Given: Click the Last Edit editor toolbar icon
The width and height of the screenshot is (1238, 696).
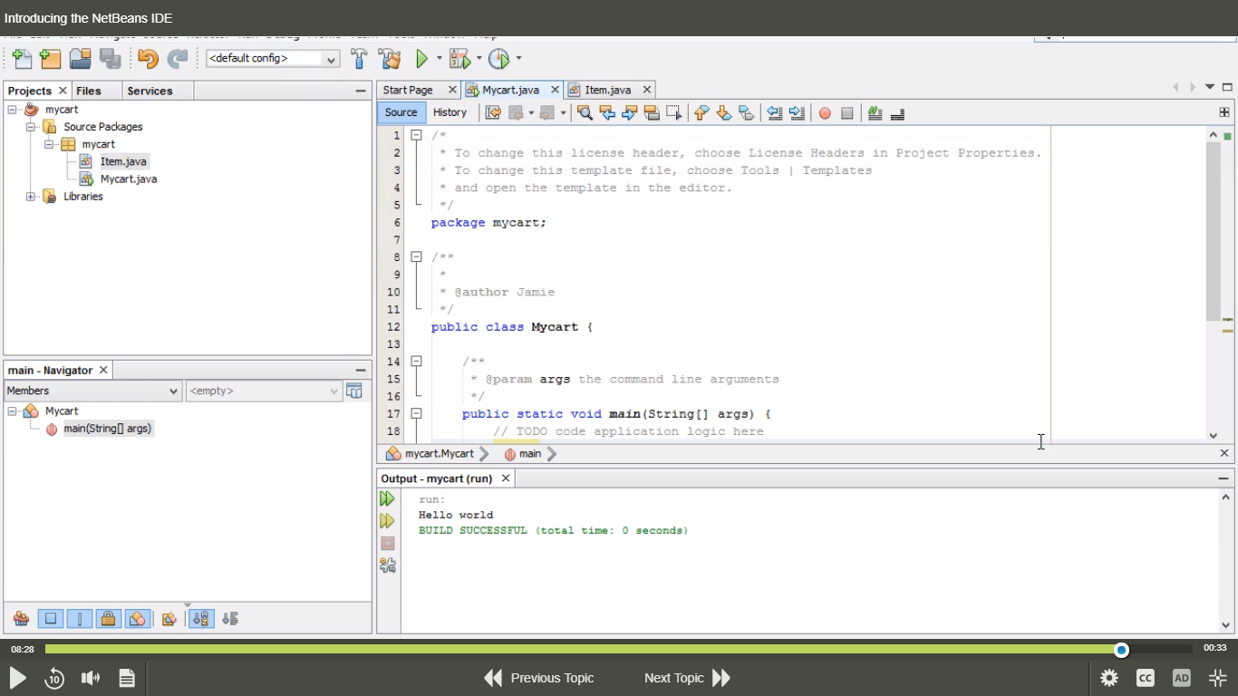Looking at the screenshot, I should 493,113.
